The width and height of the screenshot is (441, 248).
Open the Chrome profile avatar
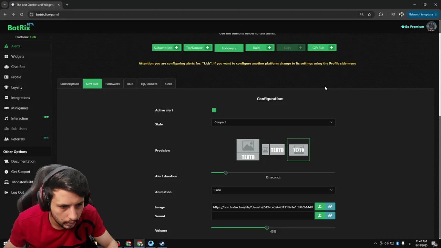coord(401,14)
